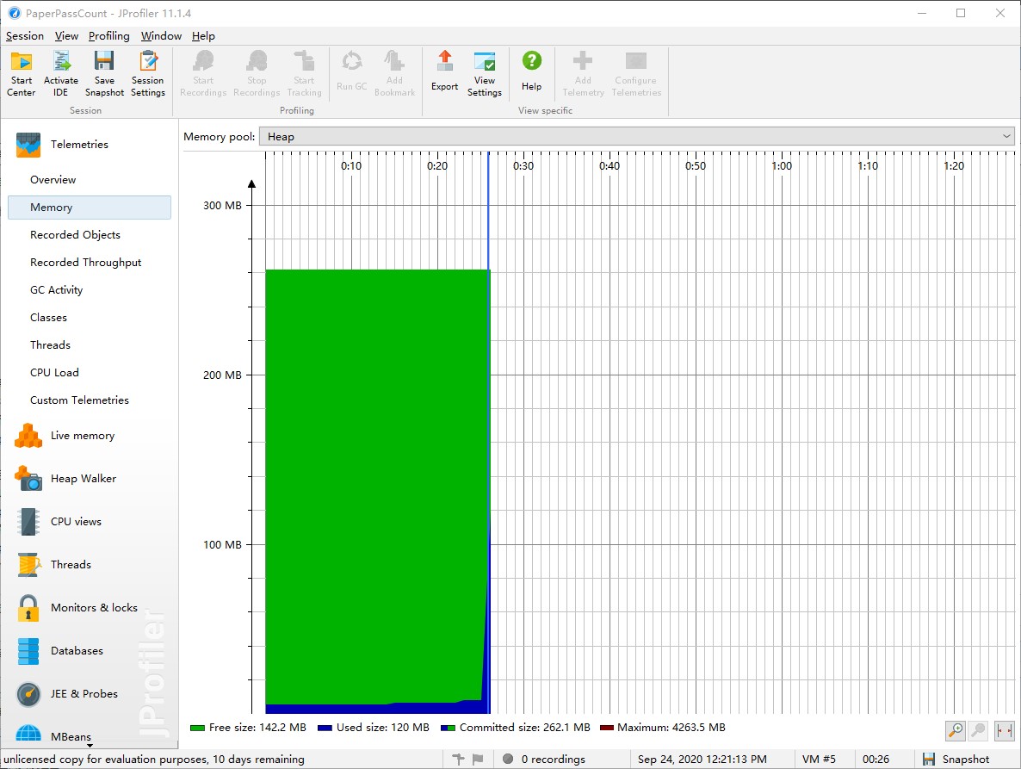Click the 00:26 elapsed time entry

[x=876, y=760]
